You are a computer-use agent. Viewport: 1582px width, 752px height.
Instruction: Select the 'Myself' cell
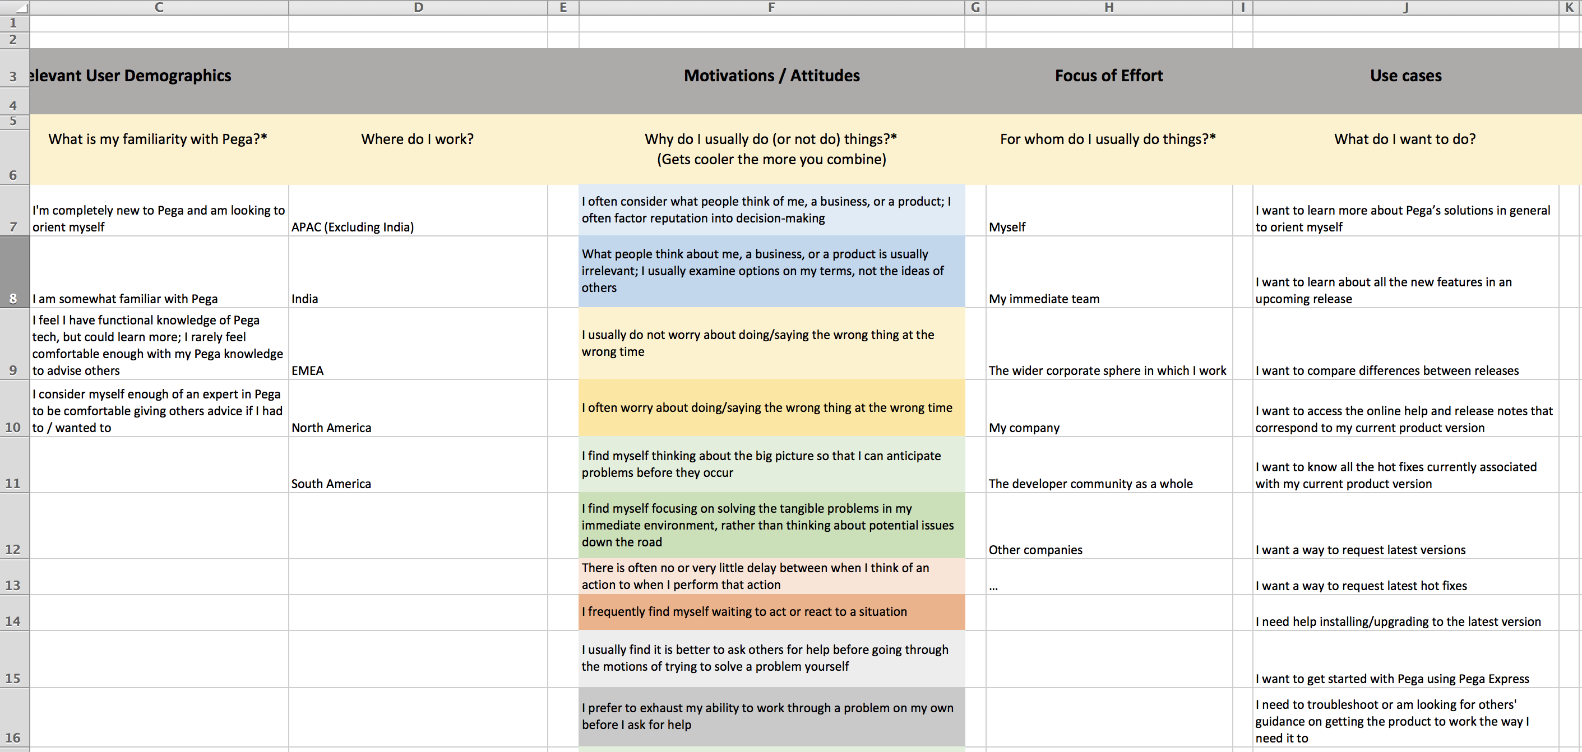[1109, 211]
